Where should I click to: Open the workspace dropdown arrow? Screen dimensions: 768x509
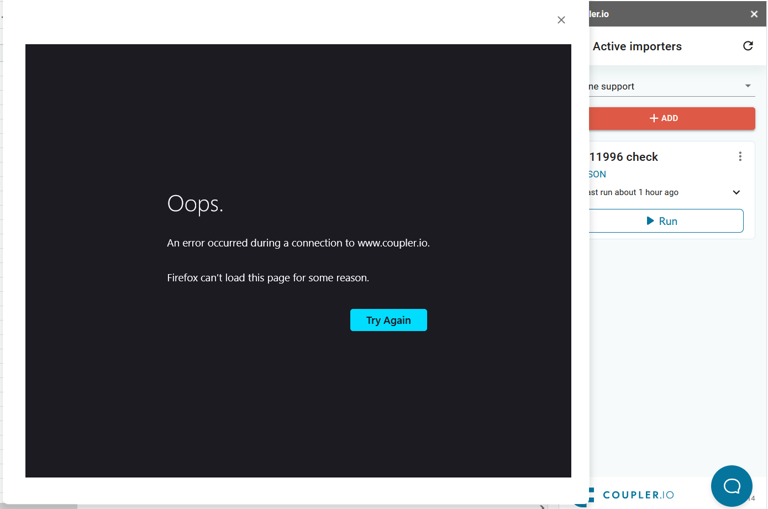(748, 86)
